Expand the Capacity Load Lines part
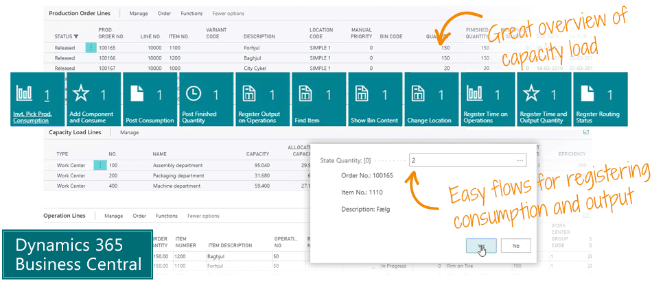 click(586, 133)
